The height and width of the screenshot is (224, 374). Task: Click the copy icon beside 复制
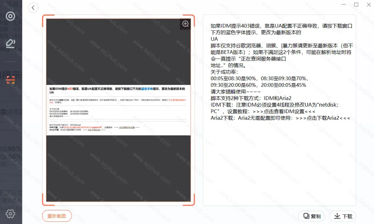[x=306, y=216]
